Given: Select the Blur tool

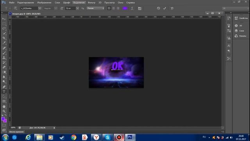Looking at the screenshot, I should coord(4,77).
